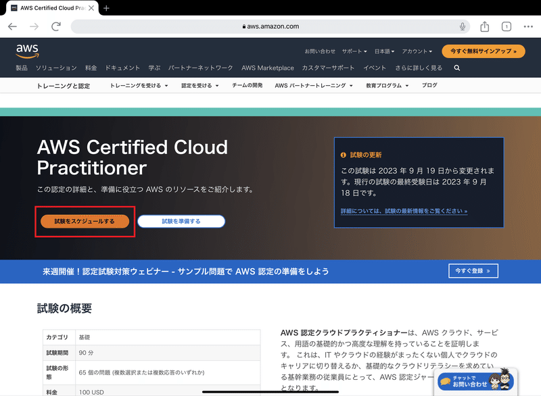Click the 試験を準備する button
Image resolution: width=541 pixels, height=396 pixels.
pyautogui.click(x=181, y=221)
